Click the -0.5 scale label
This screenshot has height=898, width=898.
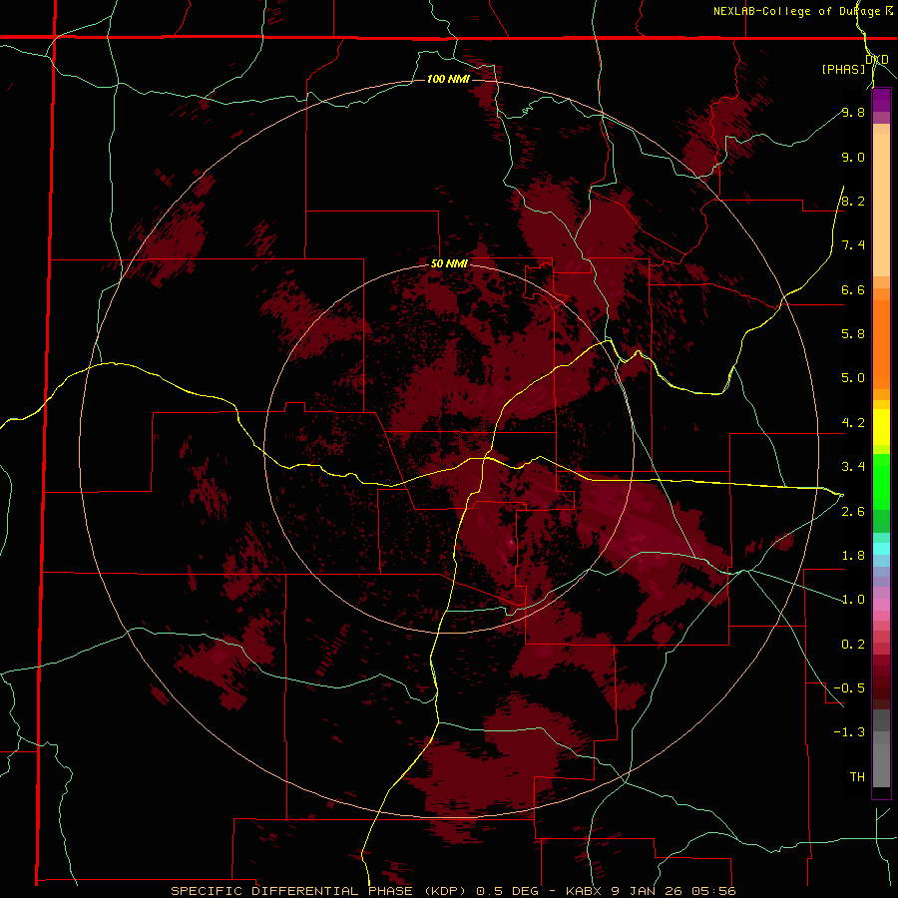(849, 688)
